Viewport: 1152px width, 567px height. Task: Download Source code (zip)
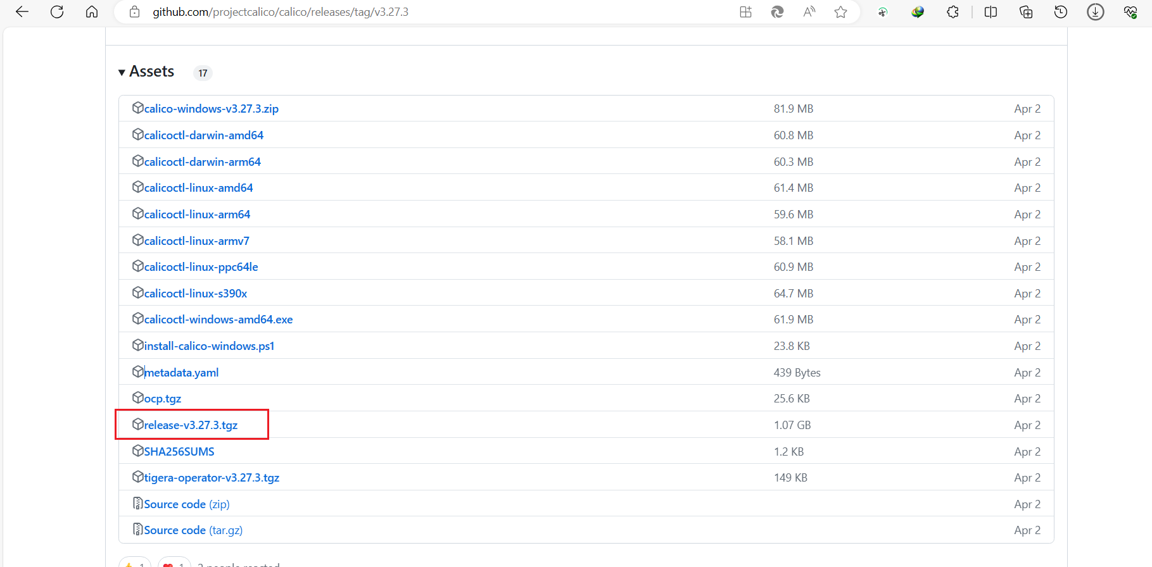[187, 504]
